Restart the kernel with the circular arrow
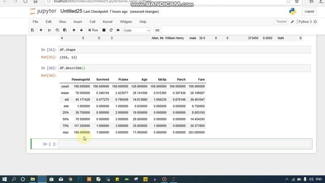The width and height of the screenshot is (325, 183). [111, 30]
